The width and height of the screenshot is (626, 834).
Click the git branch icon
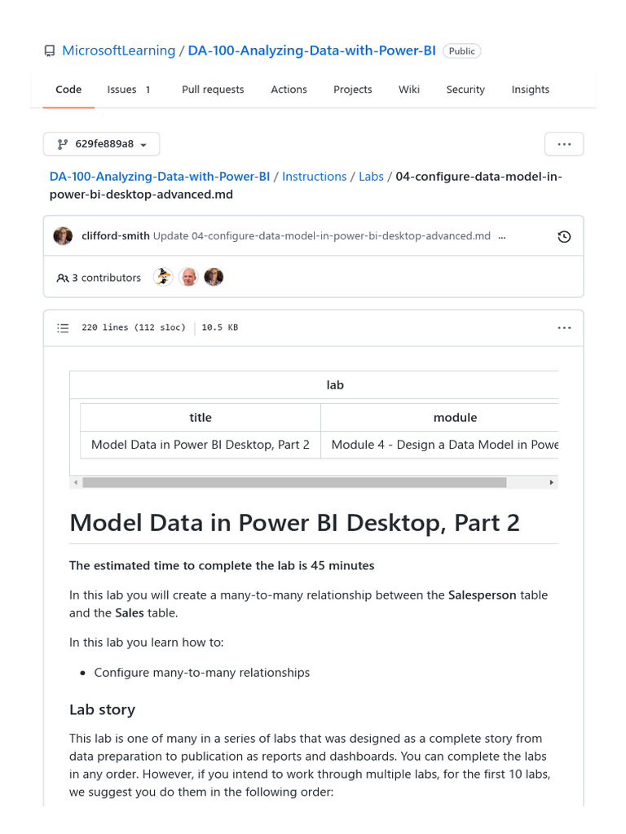(63, 144)
